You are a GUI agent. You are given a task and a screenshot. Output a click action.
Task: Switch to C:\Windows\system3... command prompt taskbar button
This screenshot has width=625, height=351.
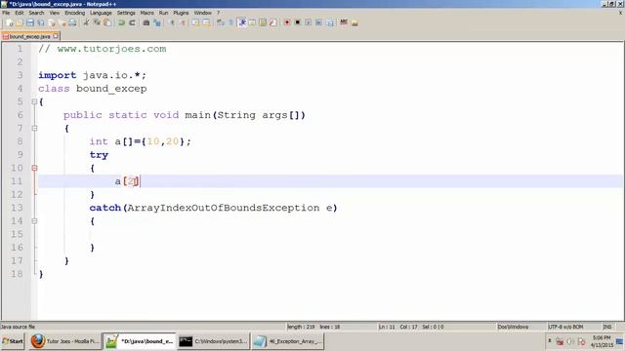pos(213,341)
